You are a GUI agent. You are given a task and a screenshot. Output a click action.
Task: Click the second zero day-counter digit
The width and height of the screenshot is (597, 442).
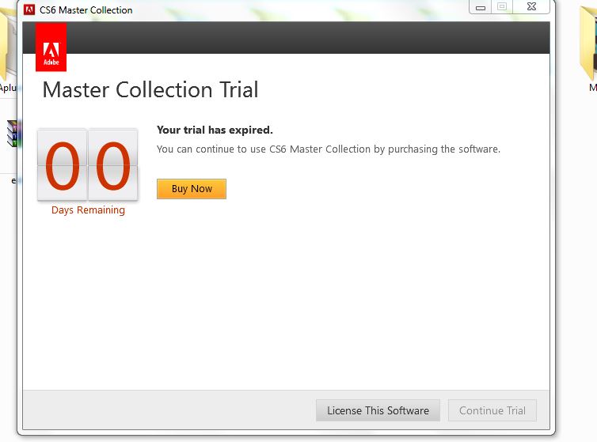(112, 165)
